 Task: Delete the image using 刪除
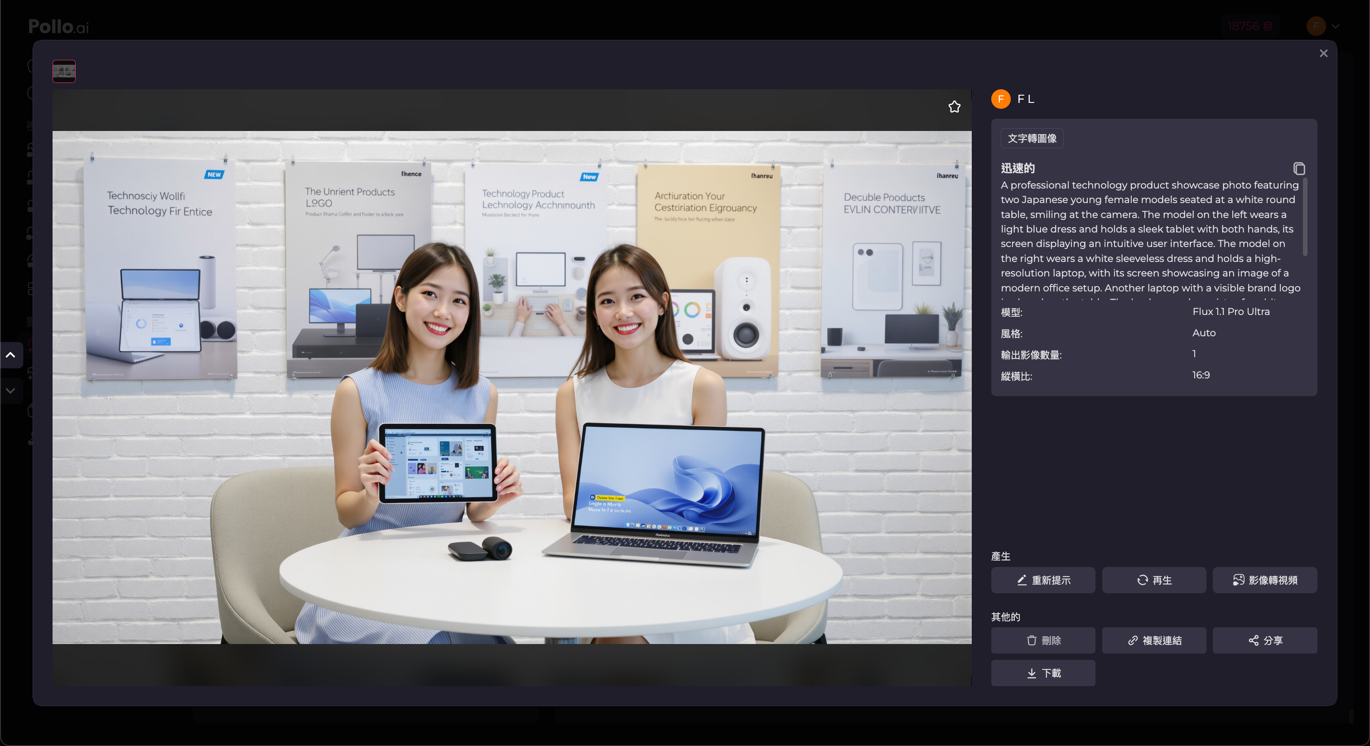(x=1042, y=640)
